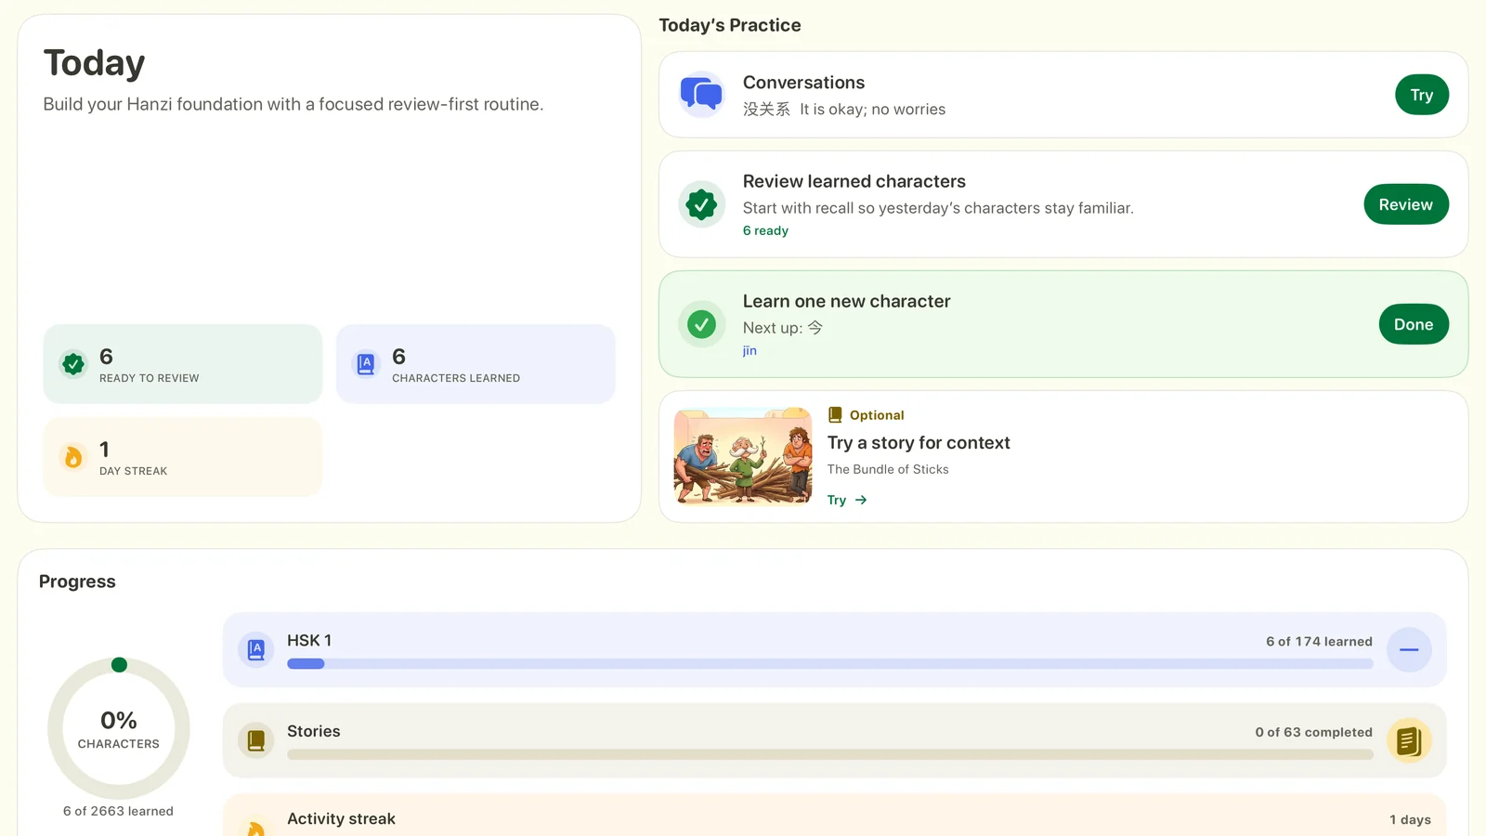This screenshot has width=1486, height=836.
Task: Click the Activity streak flame icon
Action: pos(256,827)
